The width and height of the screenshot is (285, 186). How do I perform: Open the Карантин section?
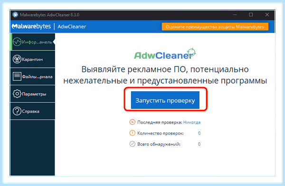coord(33,59)
